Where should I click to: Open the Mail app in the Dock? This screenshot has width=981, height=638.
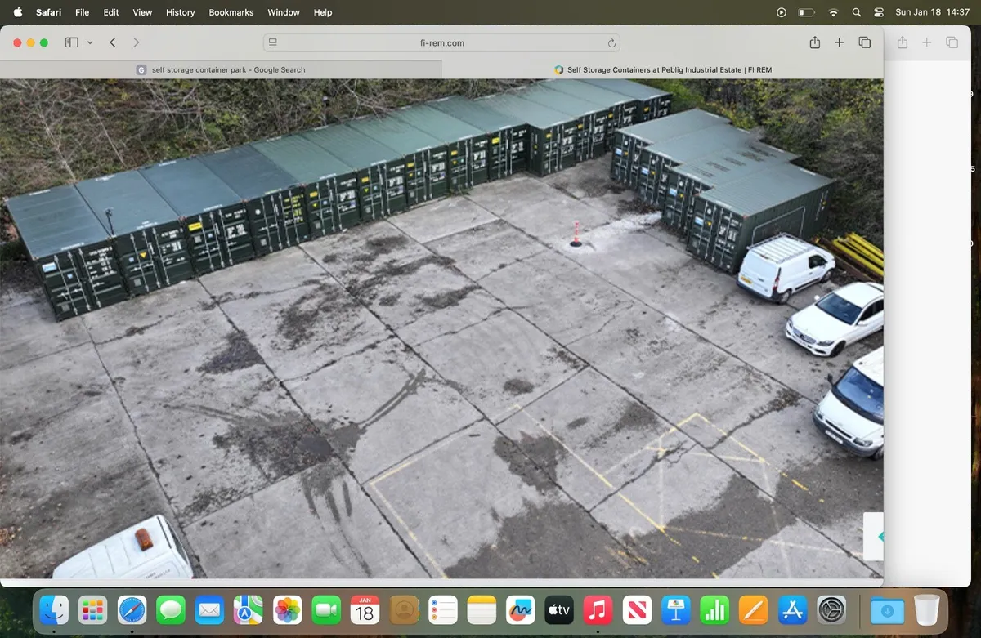pyautogui.click(x=209, y=610)
